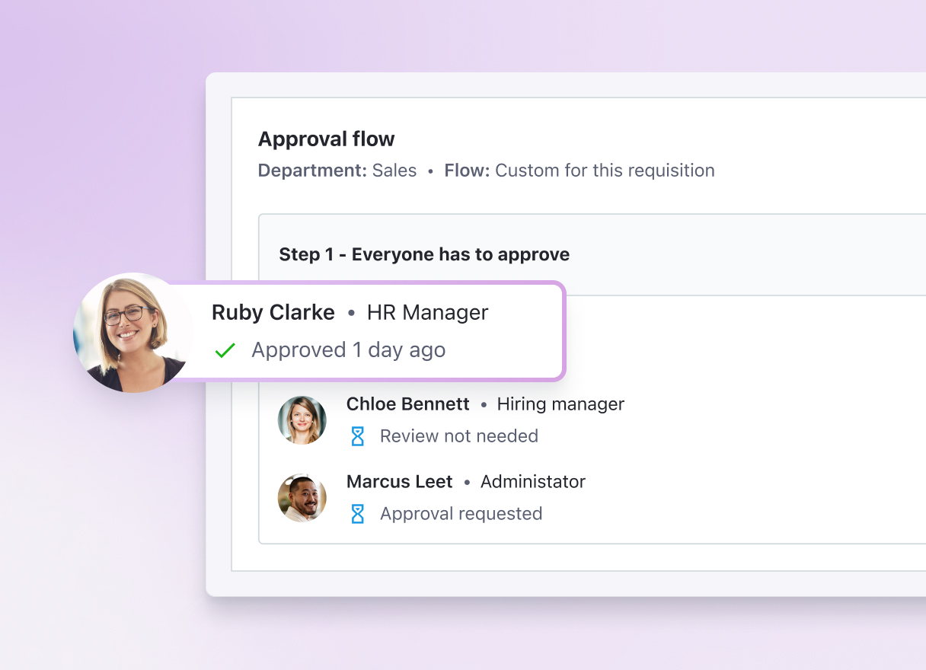Open Ruby Clarke's name in the highlighted card
This screenshot has height=670, width=926.
point(273,313)
